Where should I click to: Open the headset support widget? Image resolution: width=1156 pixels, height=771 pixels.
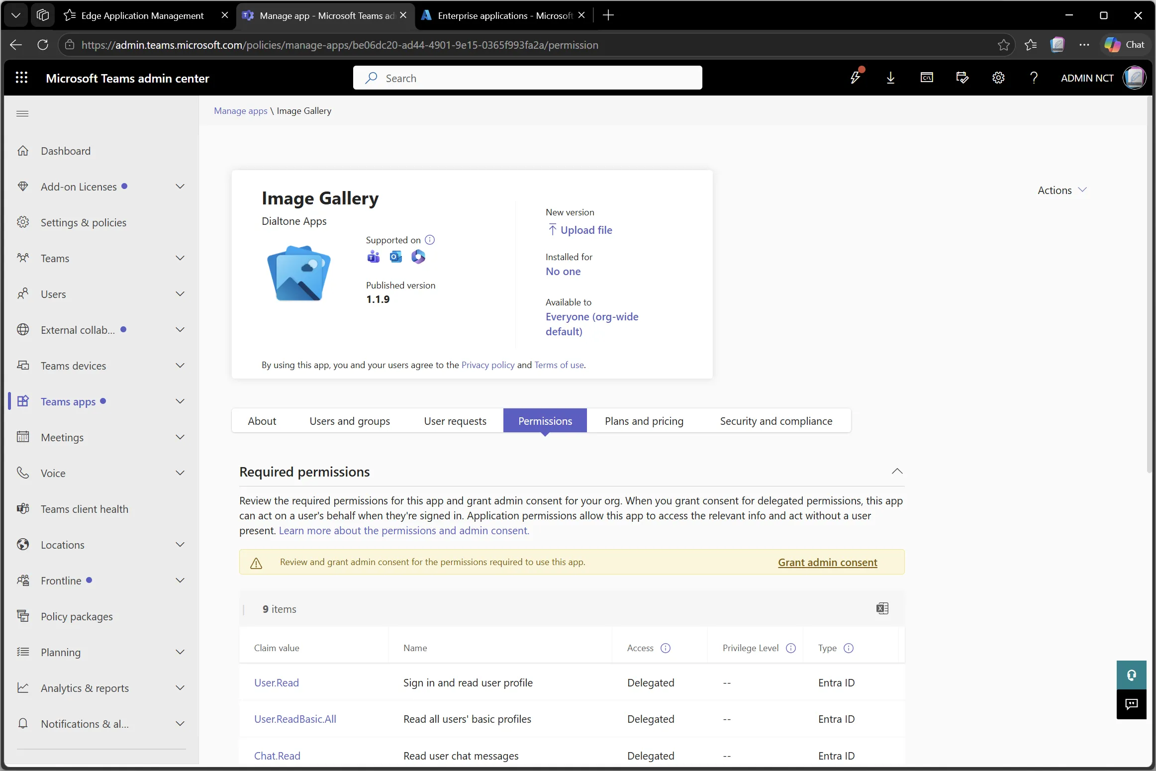tap(1132, 675)
